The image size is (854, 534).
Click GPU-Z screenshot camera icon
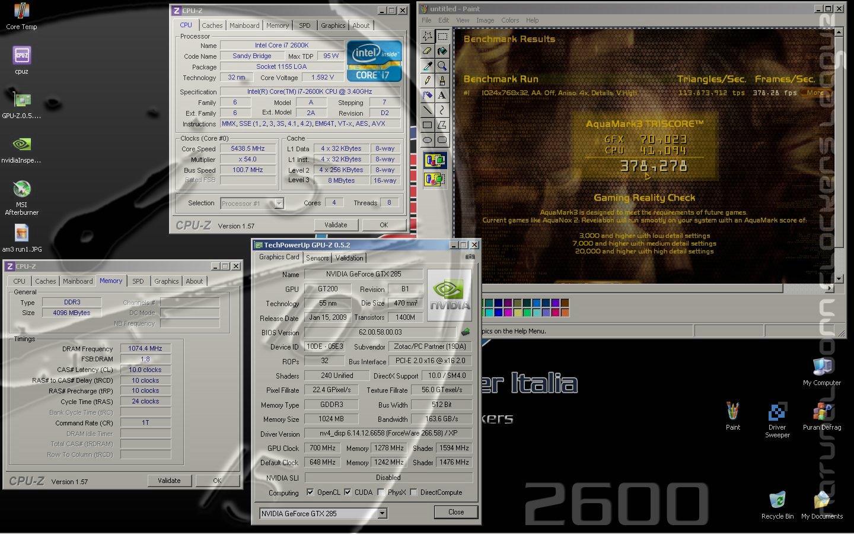pyautogui.click(x=470, y=257)
